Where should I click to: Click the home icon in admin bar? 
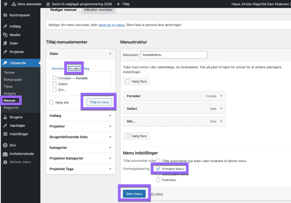point(48,4)
